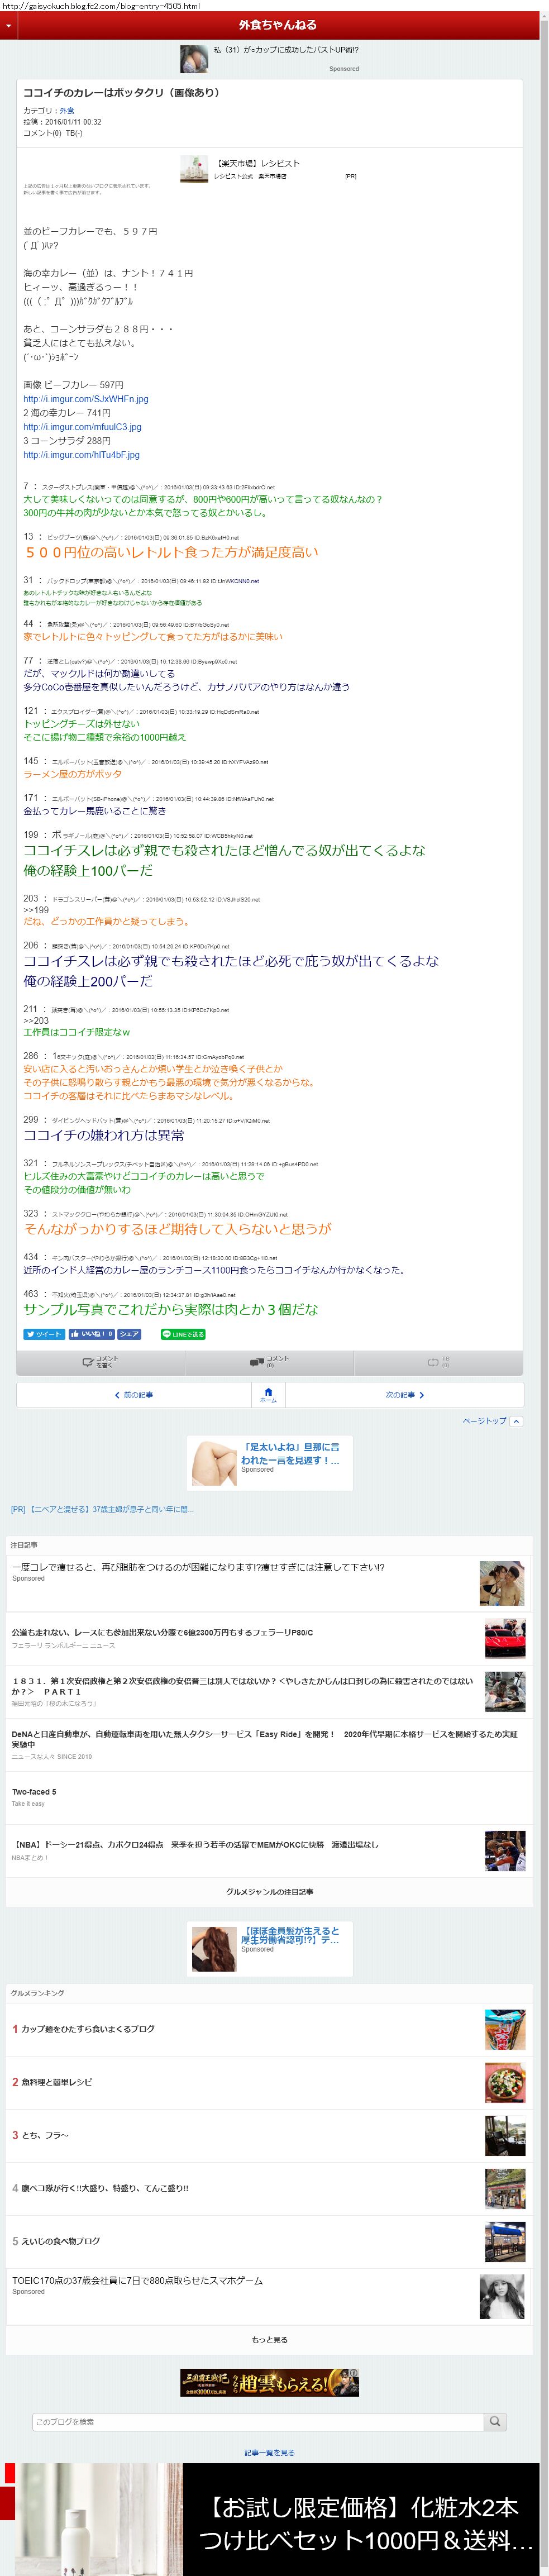Click the ページトップ link

click(x=484, y=1421)
